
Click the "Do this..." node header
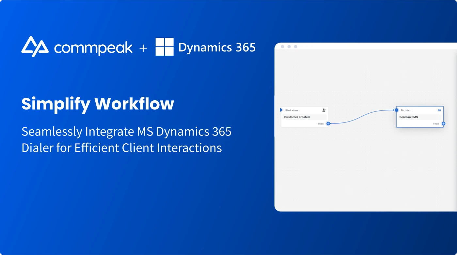pos(406,110)
